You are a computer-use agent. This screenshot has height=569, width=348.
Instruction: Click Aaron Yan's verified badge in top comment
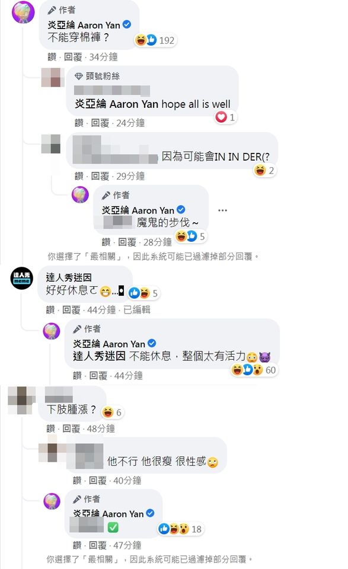click(127, 25)
